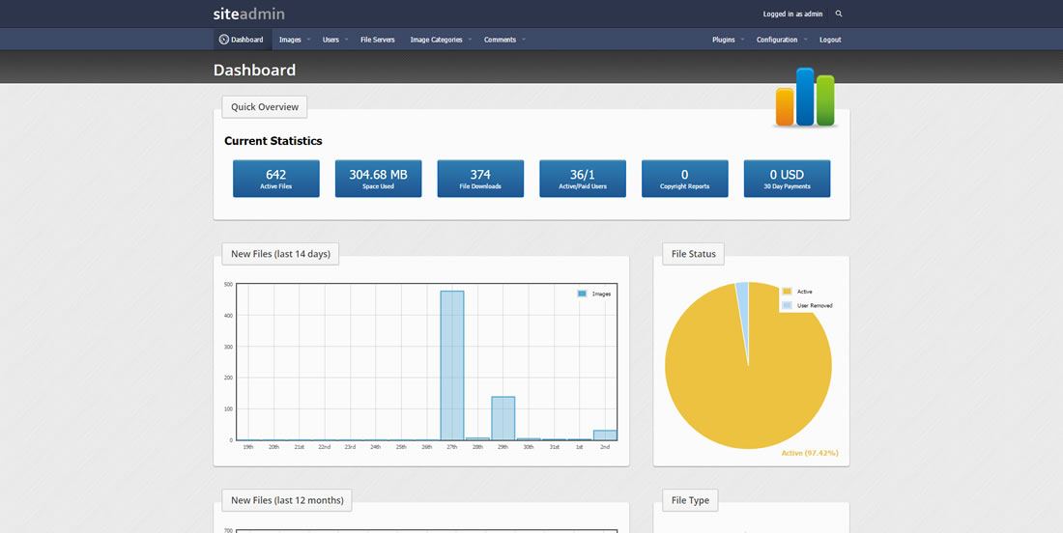The height and width of the screenshot is (533, 1063).
Task: Go to File Servers
Action: 378,40
